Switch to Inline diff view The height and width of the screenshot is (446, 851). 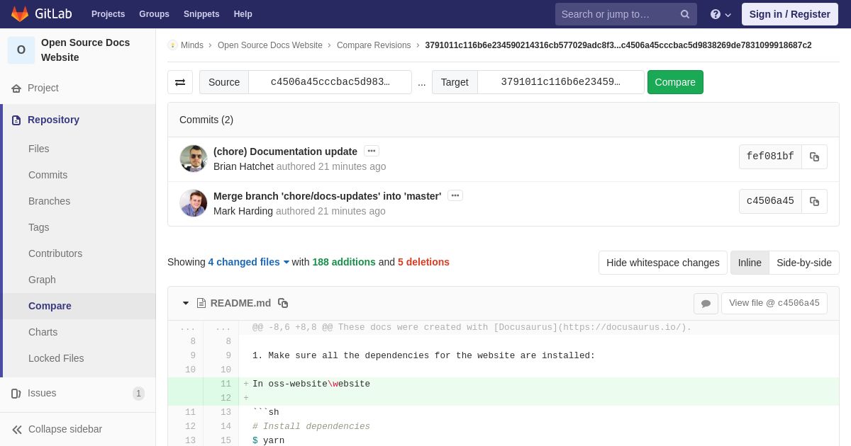[x=750, y=263]
